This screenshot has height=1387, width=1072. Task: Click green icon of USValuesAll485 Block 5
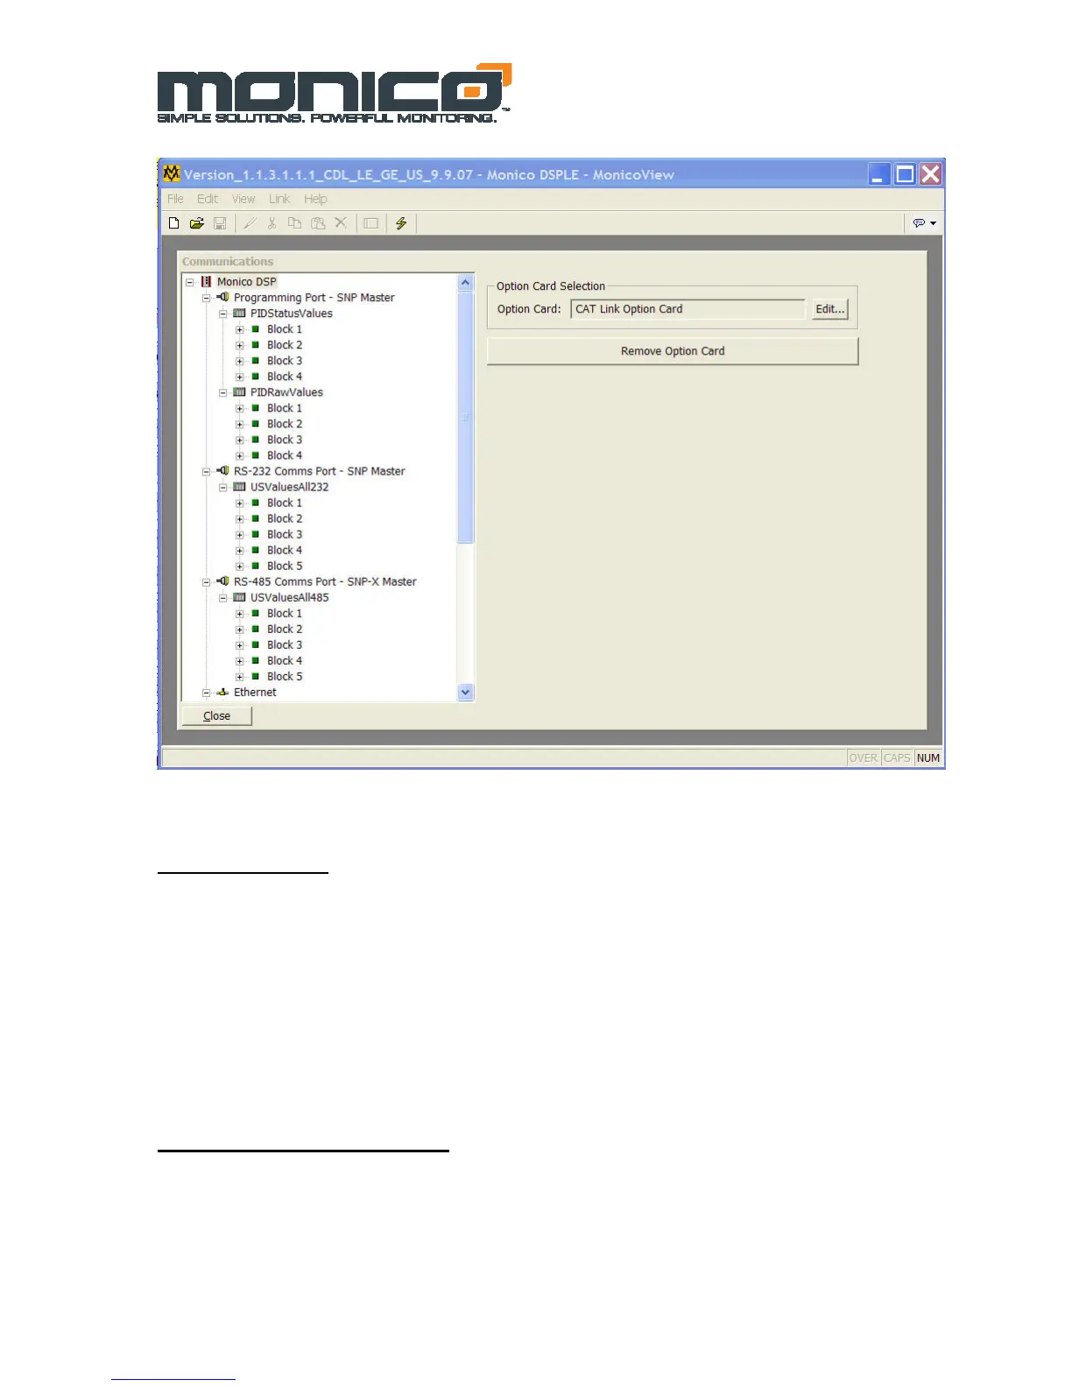tap(256, 676)
